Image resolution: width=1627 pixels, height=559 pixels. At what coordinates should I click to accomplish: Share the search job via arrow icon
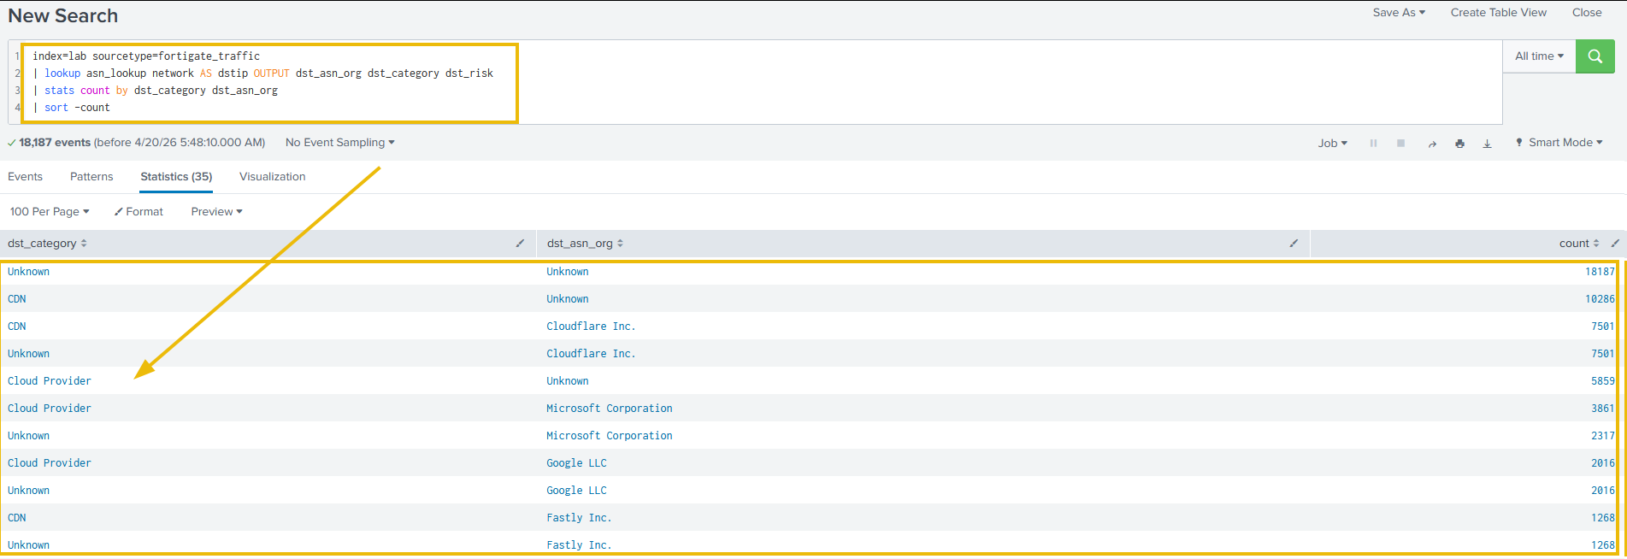tap(1432, 144)
